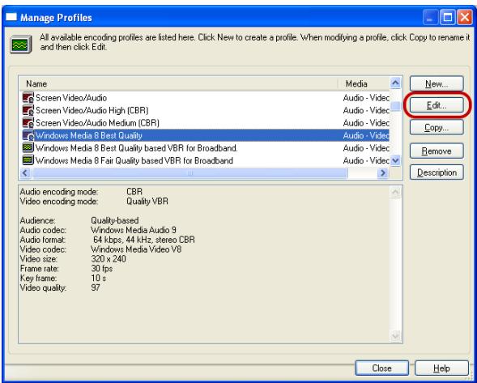Click the 'Quality-based' audience value
Image resolution: width=477 pixels, height=383 pixels.
click(115, 220)
